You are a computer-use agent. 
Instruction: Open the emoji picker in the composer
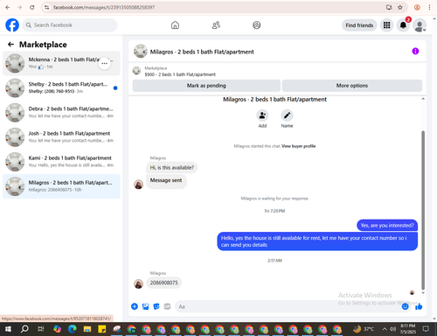click(405, 306)
